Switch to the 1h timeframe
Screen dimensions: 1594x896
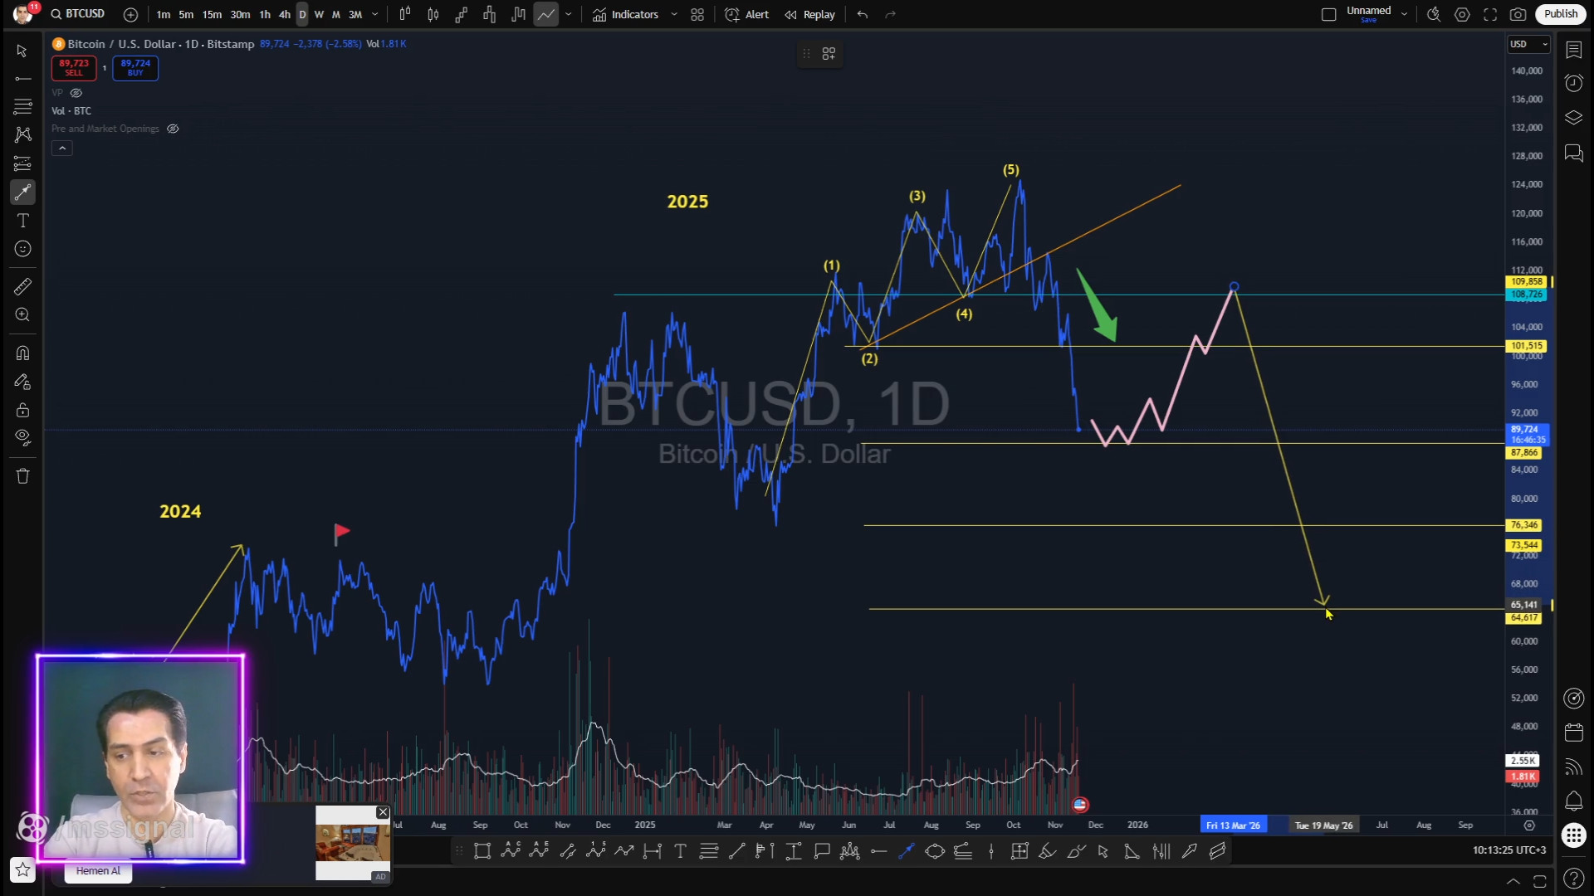point(265,14)
